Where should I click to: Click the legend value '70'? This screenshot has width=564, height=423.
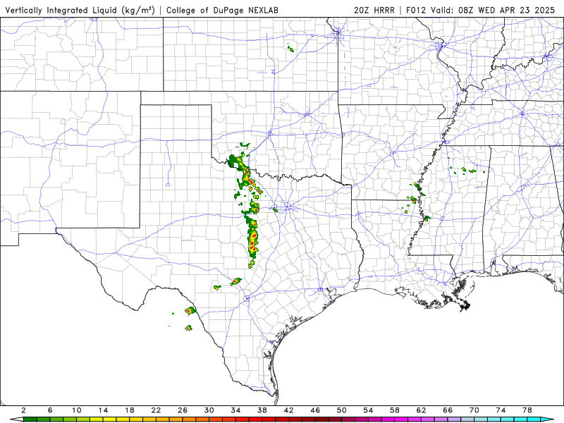tap(474, 410)
